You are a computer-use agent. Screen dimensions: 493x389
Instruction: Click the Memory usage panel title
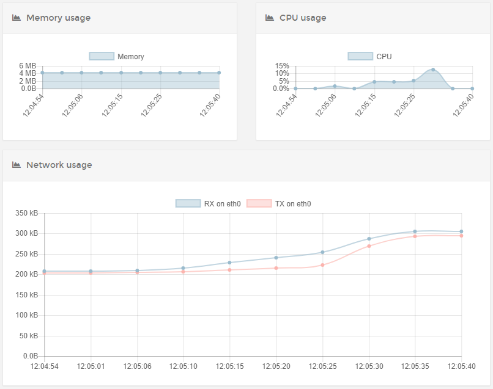(x=58, y=18)
